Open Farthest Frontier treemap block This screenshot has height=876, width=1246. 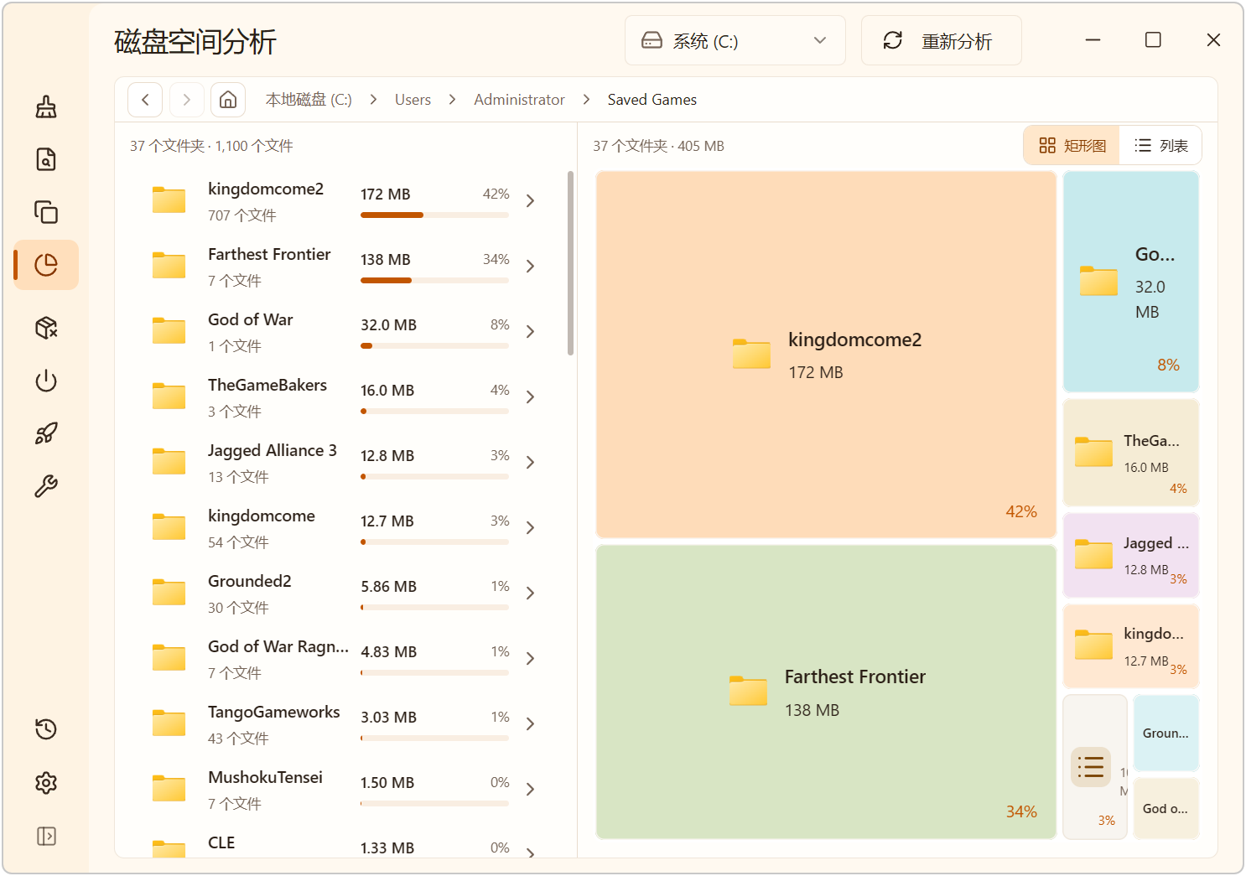pyautogui.click(x=826, y=692)
